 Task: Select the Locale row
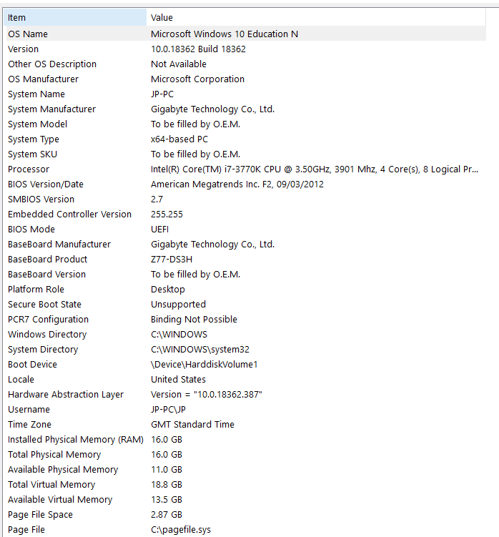(x=21, y=380)
